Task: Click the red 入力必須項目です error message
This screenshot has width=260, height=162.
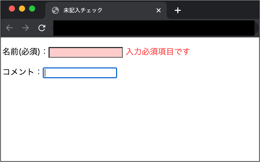Action: [158, 52]
